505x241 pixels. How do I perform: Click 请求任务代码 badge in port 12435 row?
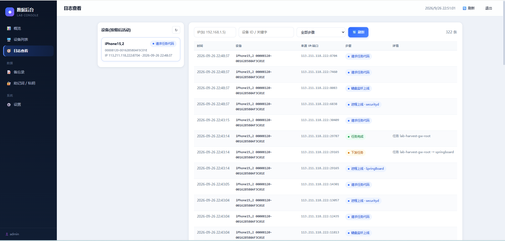[358, 217]
